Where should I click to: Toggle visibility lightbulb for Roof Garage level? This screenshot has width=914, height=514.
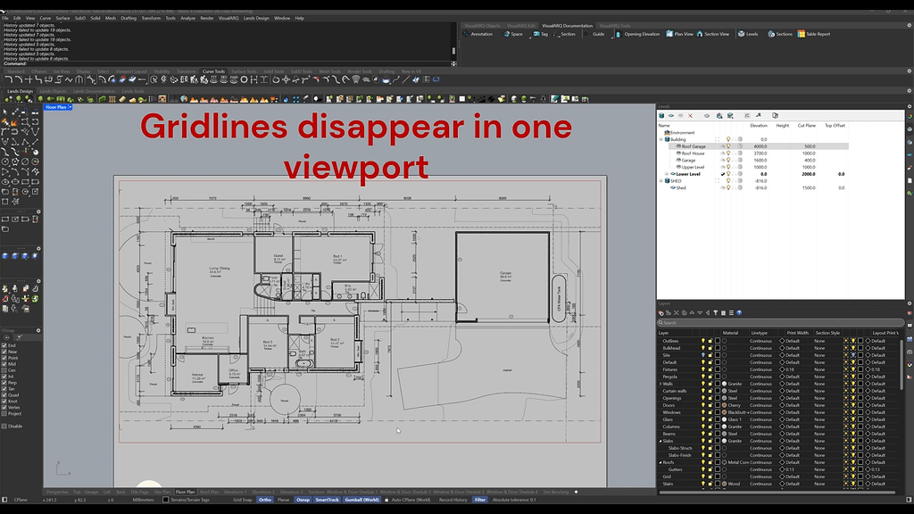pyautogui.click(x=729, y=146)
